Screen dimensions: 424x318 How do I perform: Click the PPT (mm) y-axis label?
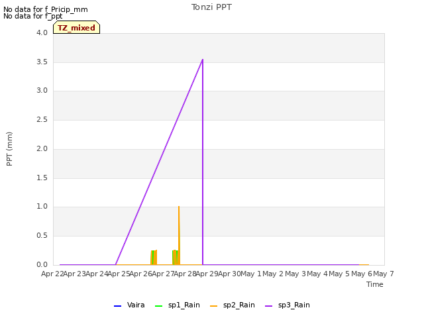click(9, 149)
